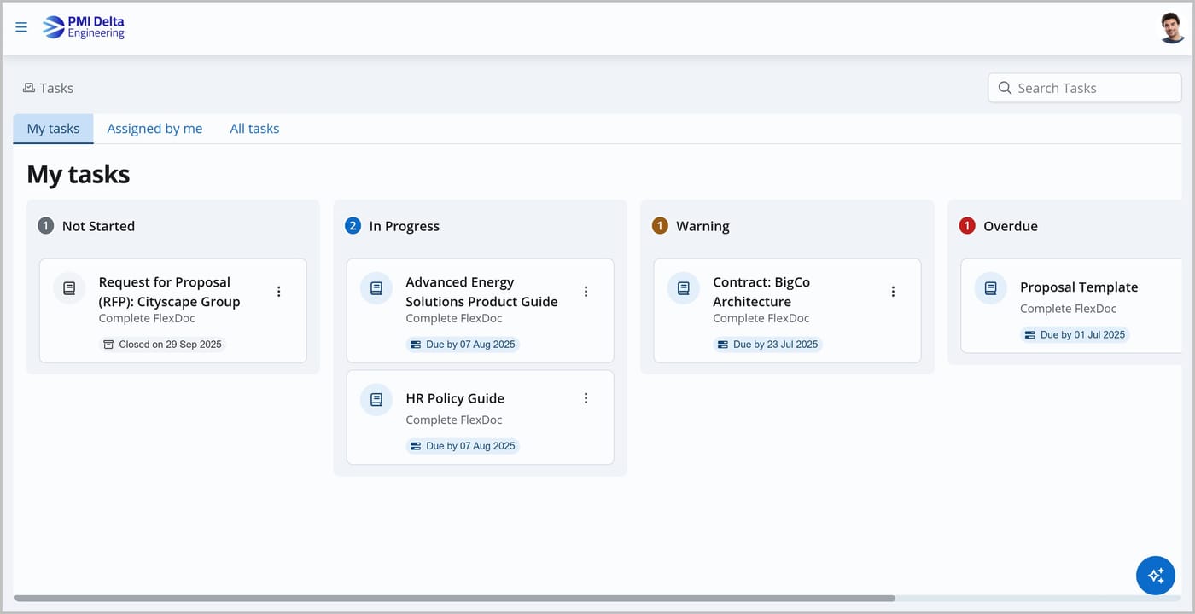Viewport: 1195px width, 614px height.
Task: Click the Not Started count badge
Action: pyautogui.click(x=46, y=226)
